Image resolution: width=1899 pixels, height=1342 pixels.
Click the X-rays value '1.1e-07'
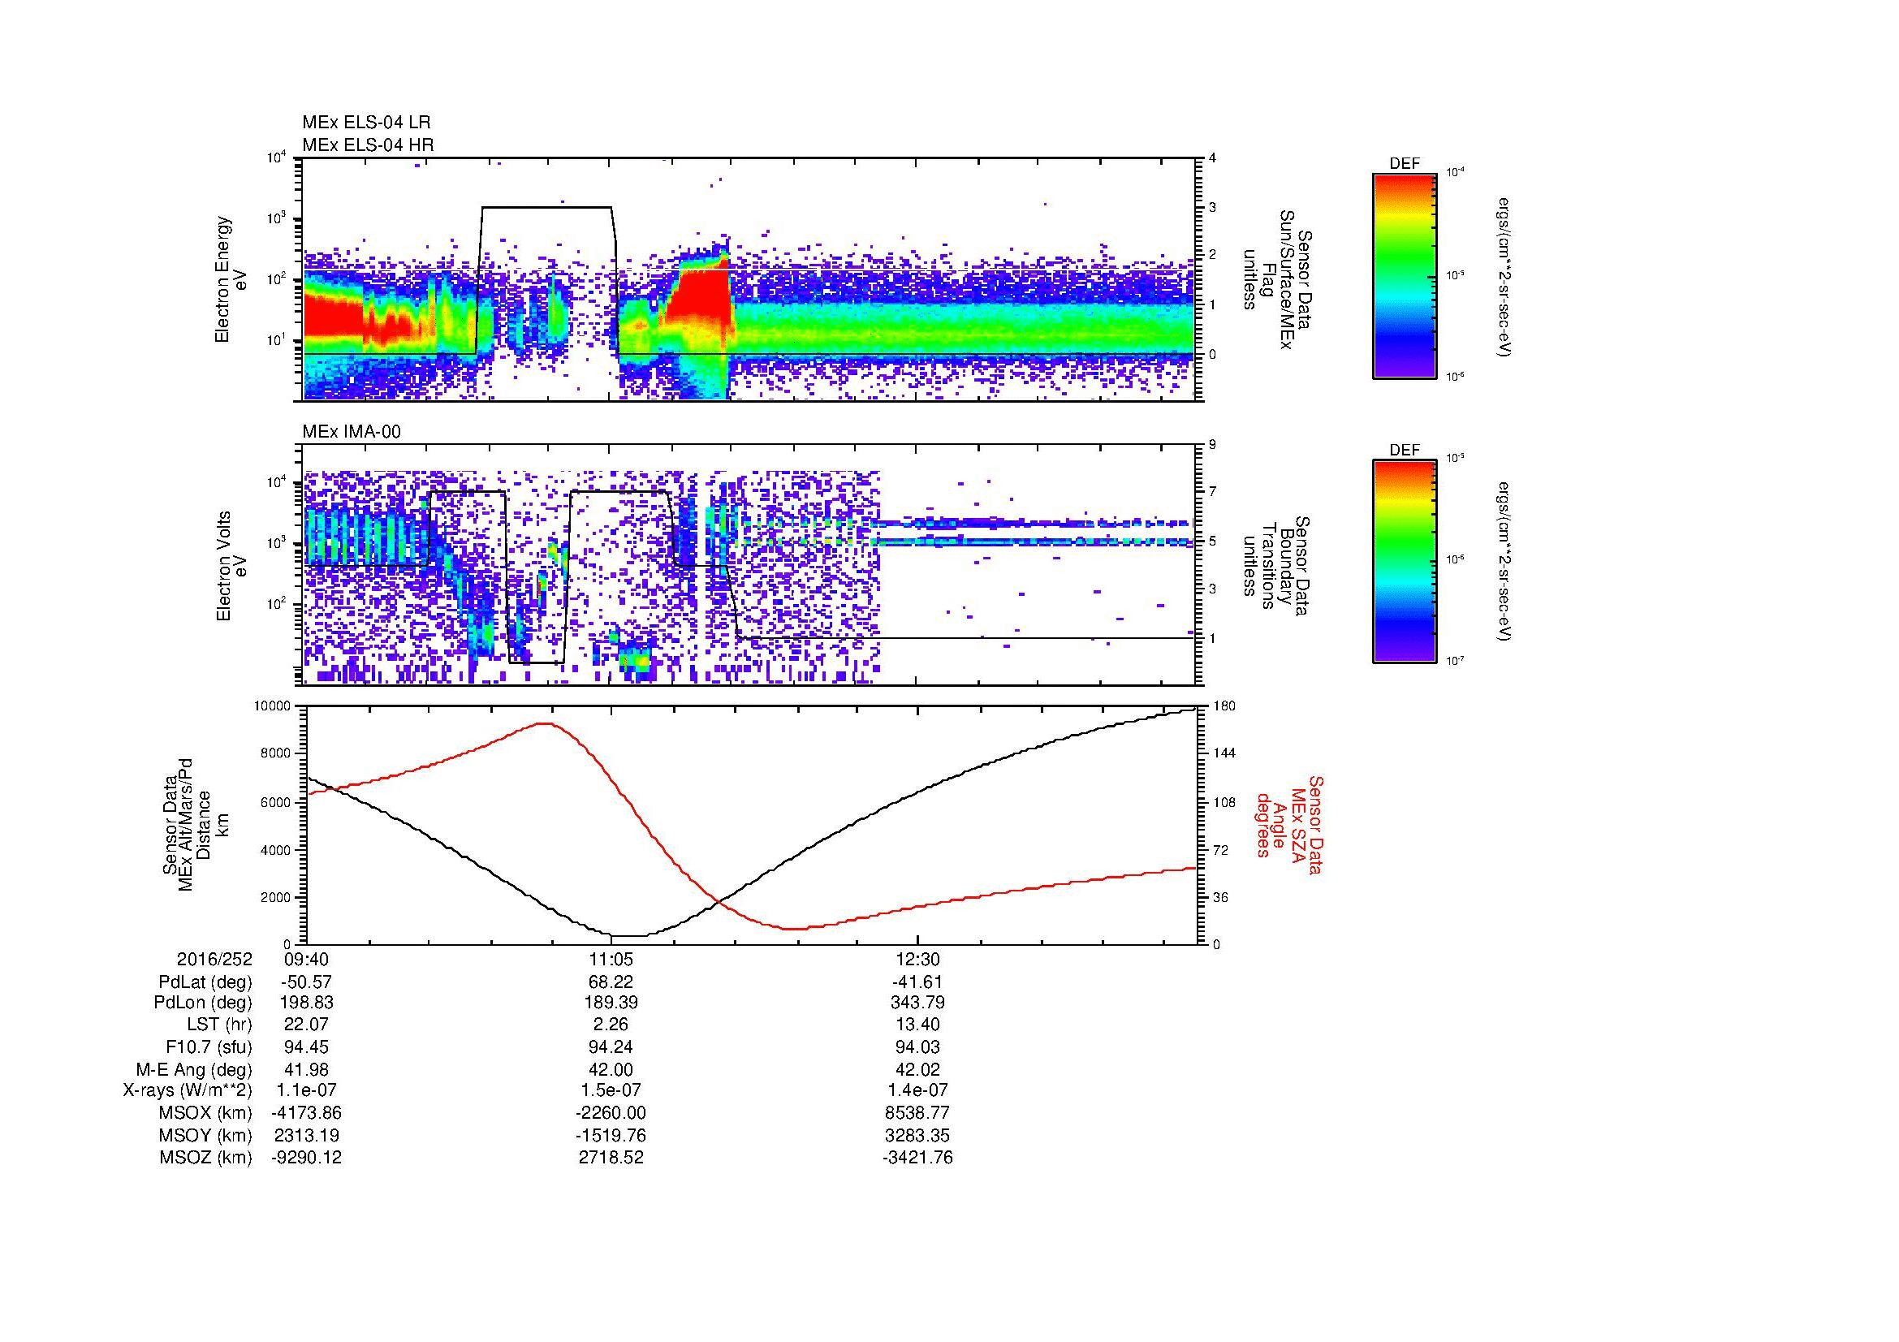tap(307, 1090)
